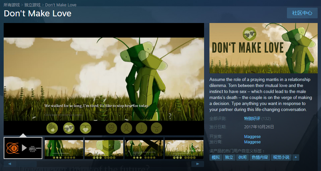Click the single hand with heart icon
The image size is (321, 171).
coord(52,128)
